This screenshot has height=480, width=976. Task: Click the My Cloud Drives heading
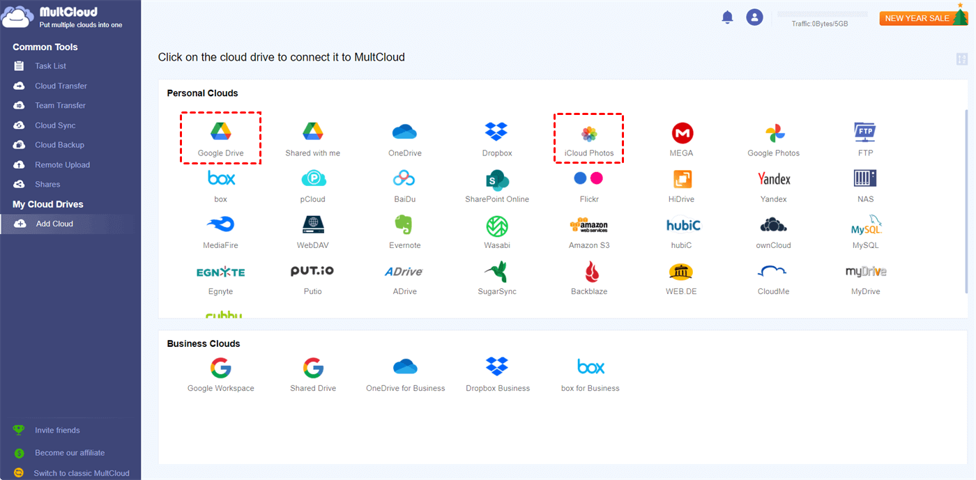pyautogui.click(x=47, y=204)
